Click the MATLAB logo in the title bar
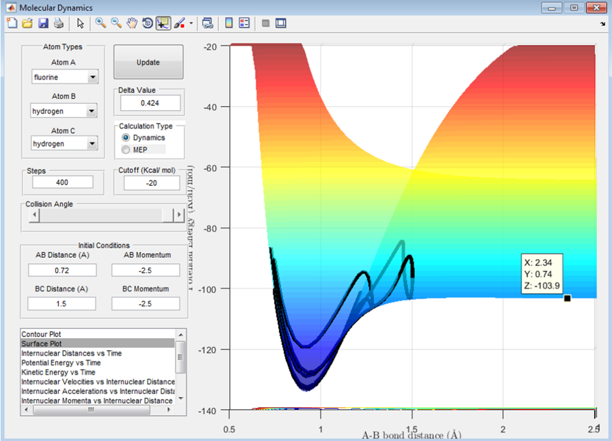 point(11,8)
